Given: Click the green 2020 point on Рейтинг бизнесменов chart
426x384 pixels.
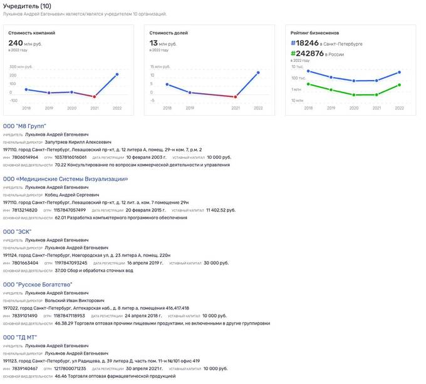Looking at the screenshot, I should click(354, 95).
